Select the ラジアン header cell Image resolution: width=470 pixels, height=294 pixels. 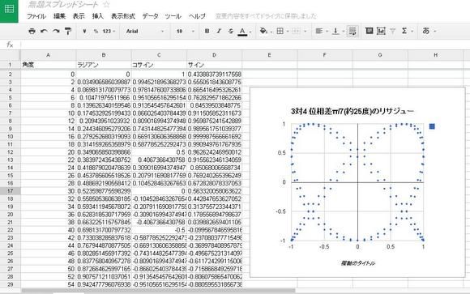coord(104,65)
